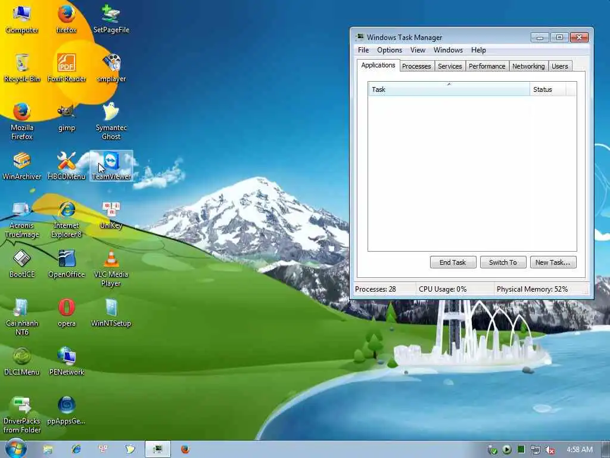
Task: Select the OpenOffice desktop icon
Action: coord(67,264)
